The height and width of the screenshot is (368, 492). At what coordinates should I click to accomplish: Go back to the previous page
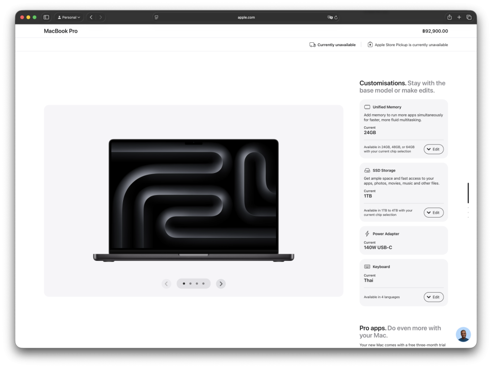point(91,17)
